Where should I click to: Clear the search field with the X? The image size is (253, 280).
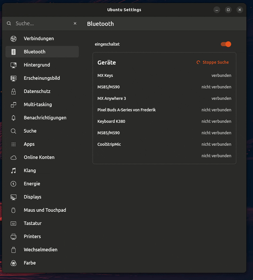pyautogui.click(x=75, y=24)
